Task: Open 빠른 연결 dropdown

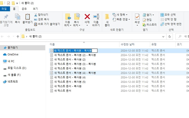Action: (121, 19)
